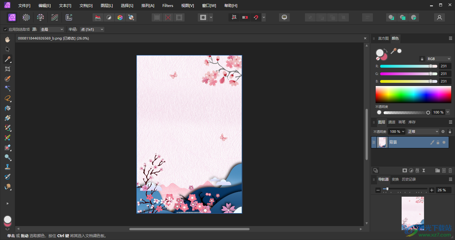
Task: Click the navigator zoom-in plus button
Action: [432, 190]
